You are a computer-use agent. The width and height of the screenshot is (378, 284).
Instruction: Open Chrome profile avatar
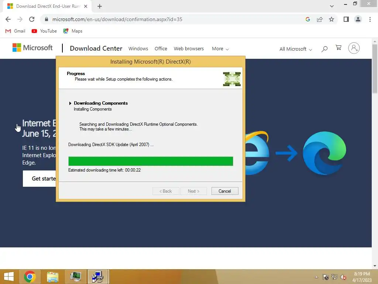[358, 19]
